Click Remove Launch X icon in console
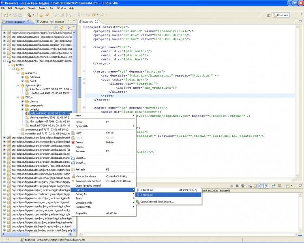 (x=237, y=186)
